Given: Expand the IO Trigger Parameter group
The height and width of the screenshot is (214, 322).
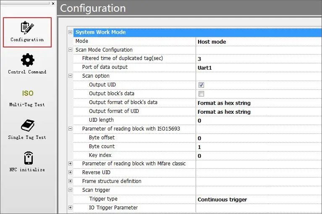Looking at the screenshot, I should 70,208.
